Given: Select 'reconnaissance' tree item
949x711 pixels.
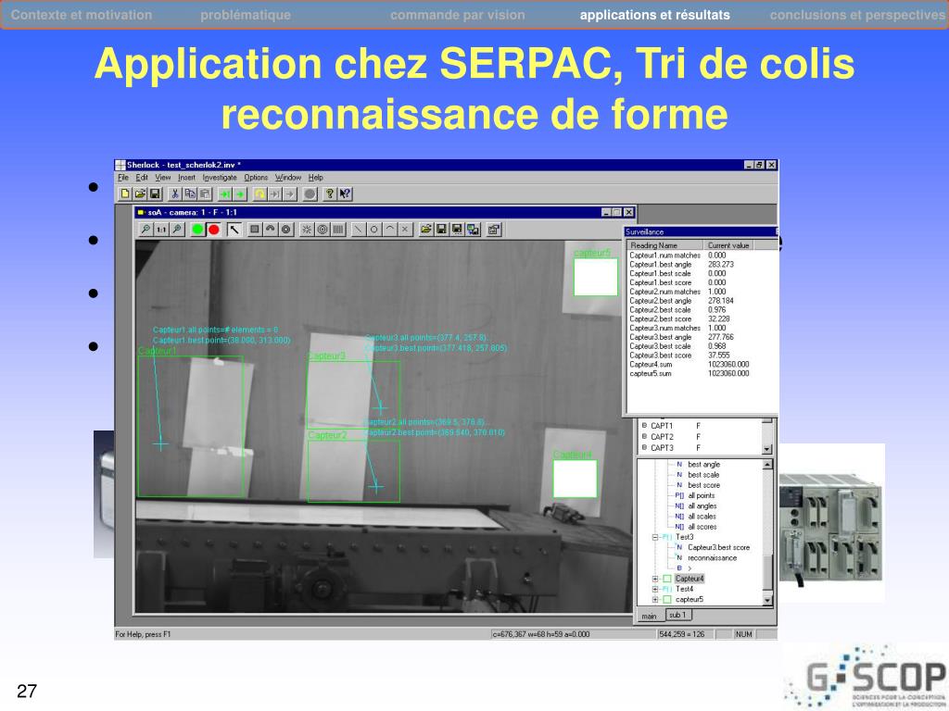Looking at the screenshot, I should (713, 558).
